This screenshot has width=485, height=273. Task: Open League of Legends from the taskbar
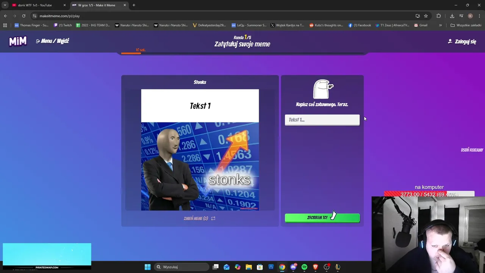pyautogui.click(x=338, y=267)
